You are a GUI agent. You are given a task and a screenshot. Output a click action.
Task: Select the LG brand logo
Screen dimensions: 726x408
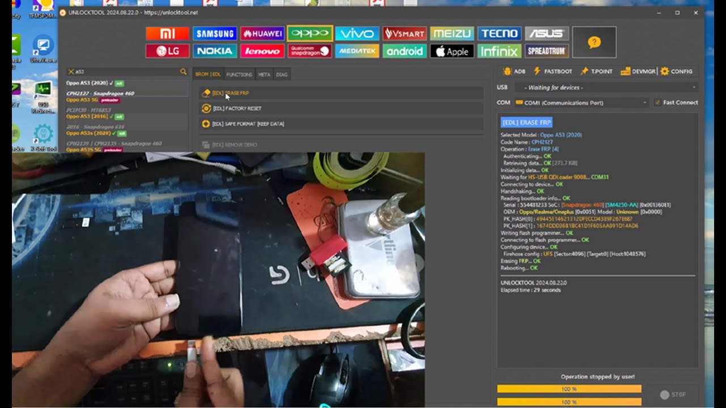tap(167, 51)
